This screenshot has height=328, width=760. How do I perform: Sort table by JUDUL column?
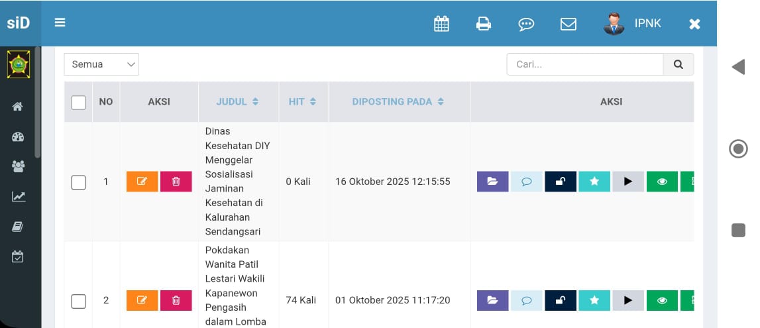point(237,102)
